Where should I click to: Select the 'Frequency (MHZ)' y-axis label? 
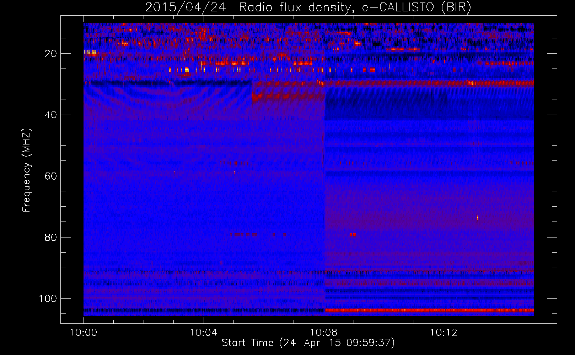coord(27,170)
